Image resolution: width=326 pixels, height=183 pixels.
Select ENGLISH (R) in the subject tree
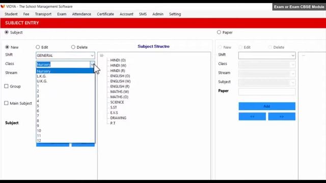(x=120, y=86)
